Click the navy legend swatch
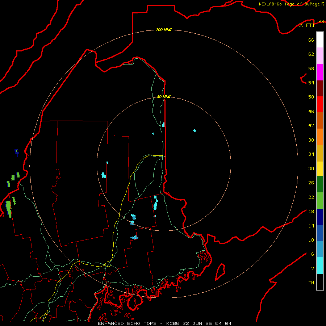Screen dimensions: 326x326 point(320,217)
